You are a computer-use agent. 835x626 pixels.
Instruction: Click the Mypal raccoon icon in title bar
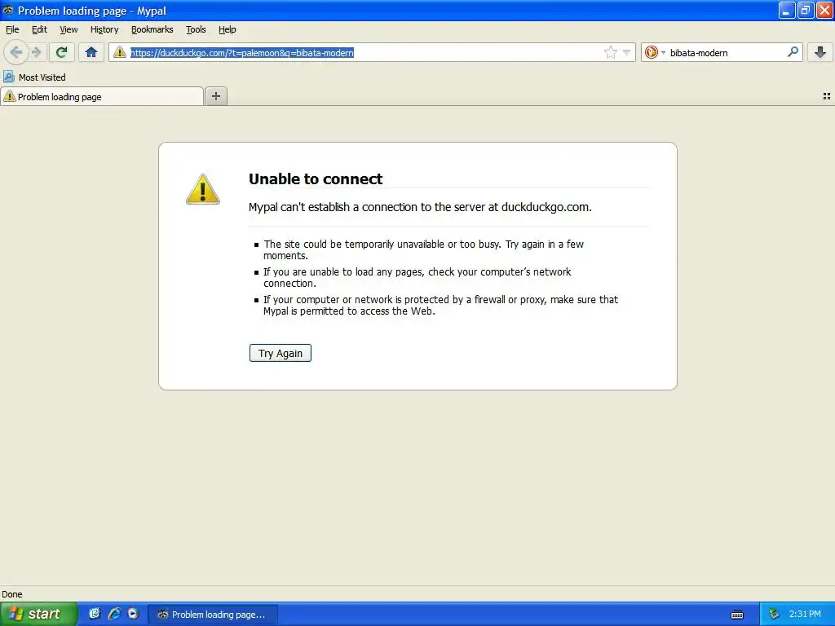point(7,10)
